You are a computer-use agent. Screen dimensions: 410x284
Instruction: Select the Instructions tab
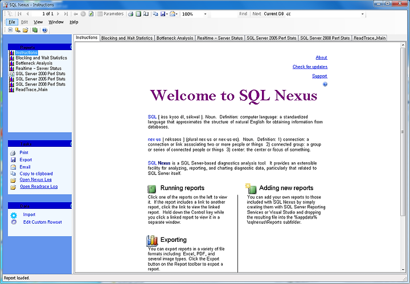87,38
